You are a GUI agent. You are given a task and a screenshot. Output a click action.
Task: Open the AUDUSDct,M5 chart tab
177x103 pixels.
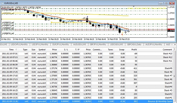80,44
